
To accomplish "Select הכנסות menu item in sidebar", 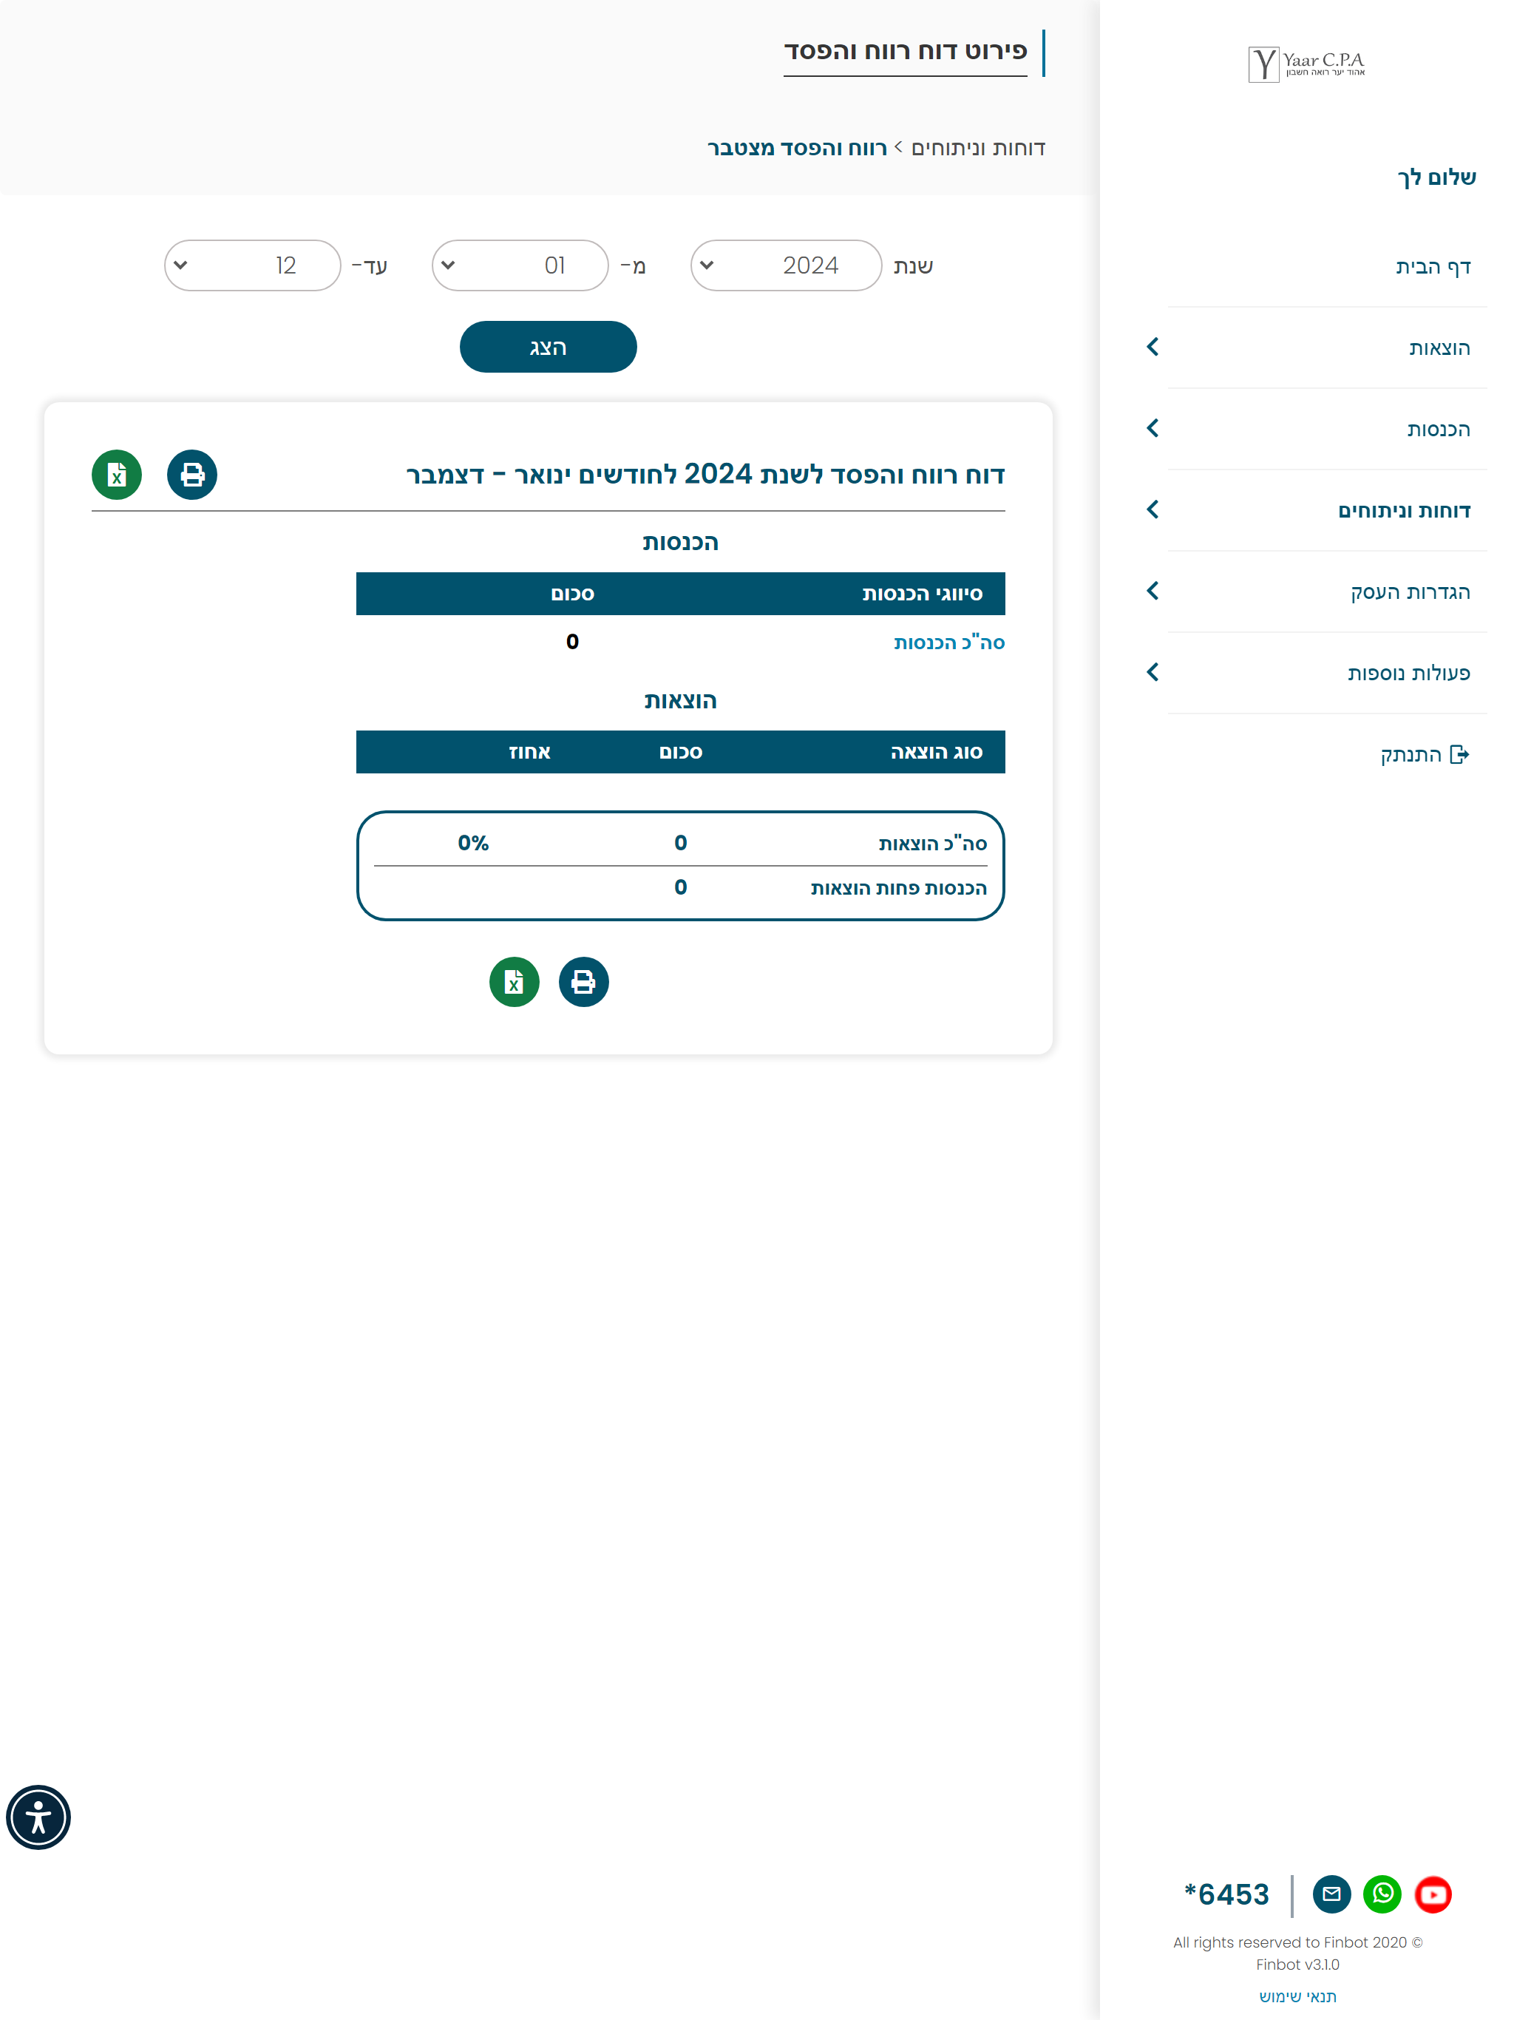I will click(1438, 429).
